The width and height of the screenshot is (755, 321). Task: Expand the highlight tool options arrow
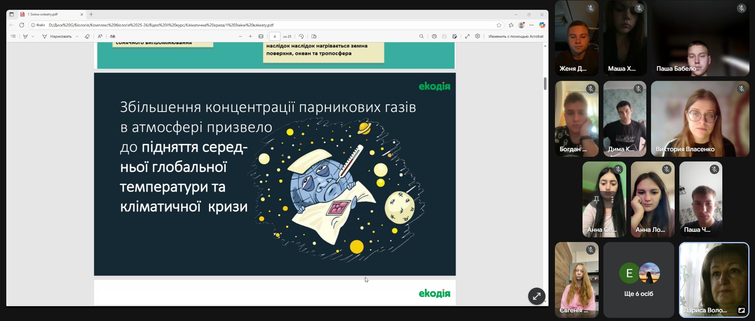click(33, 36)
